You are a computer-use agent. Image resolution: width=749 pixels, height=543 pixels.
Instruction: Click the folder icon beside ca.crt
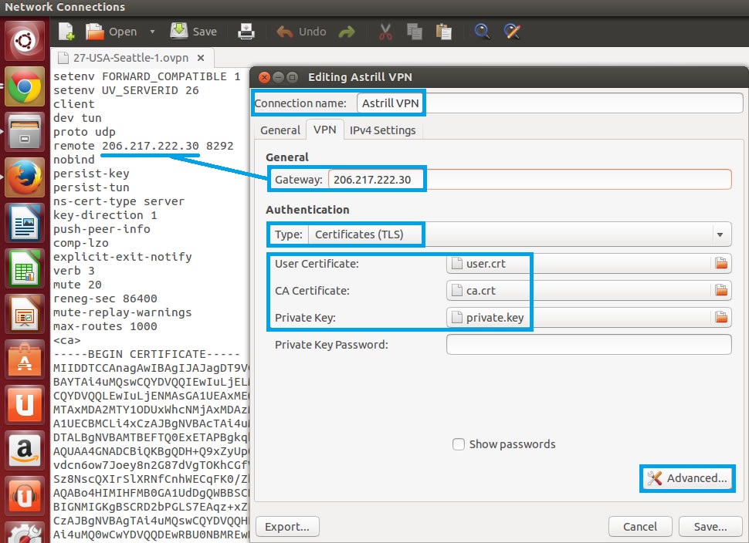tap(721, 291)
